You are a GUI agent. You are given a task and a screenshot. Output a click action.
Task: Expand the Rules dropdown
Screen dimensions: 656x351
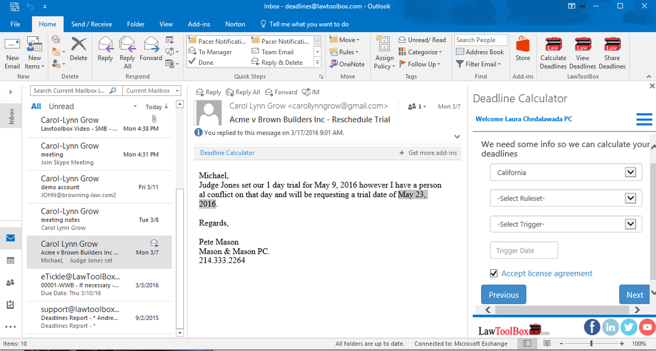point(344,52)
